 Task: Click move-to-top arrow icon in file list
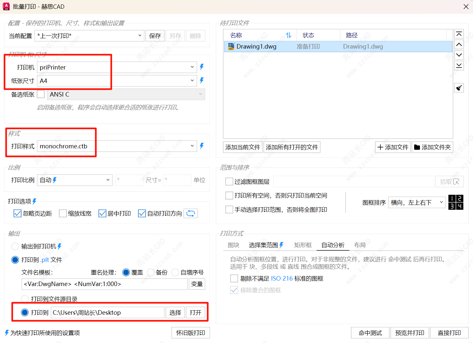coord(459,34)
